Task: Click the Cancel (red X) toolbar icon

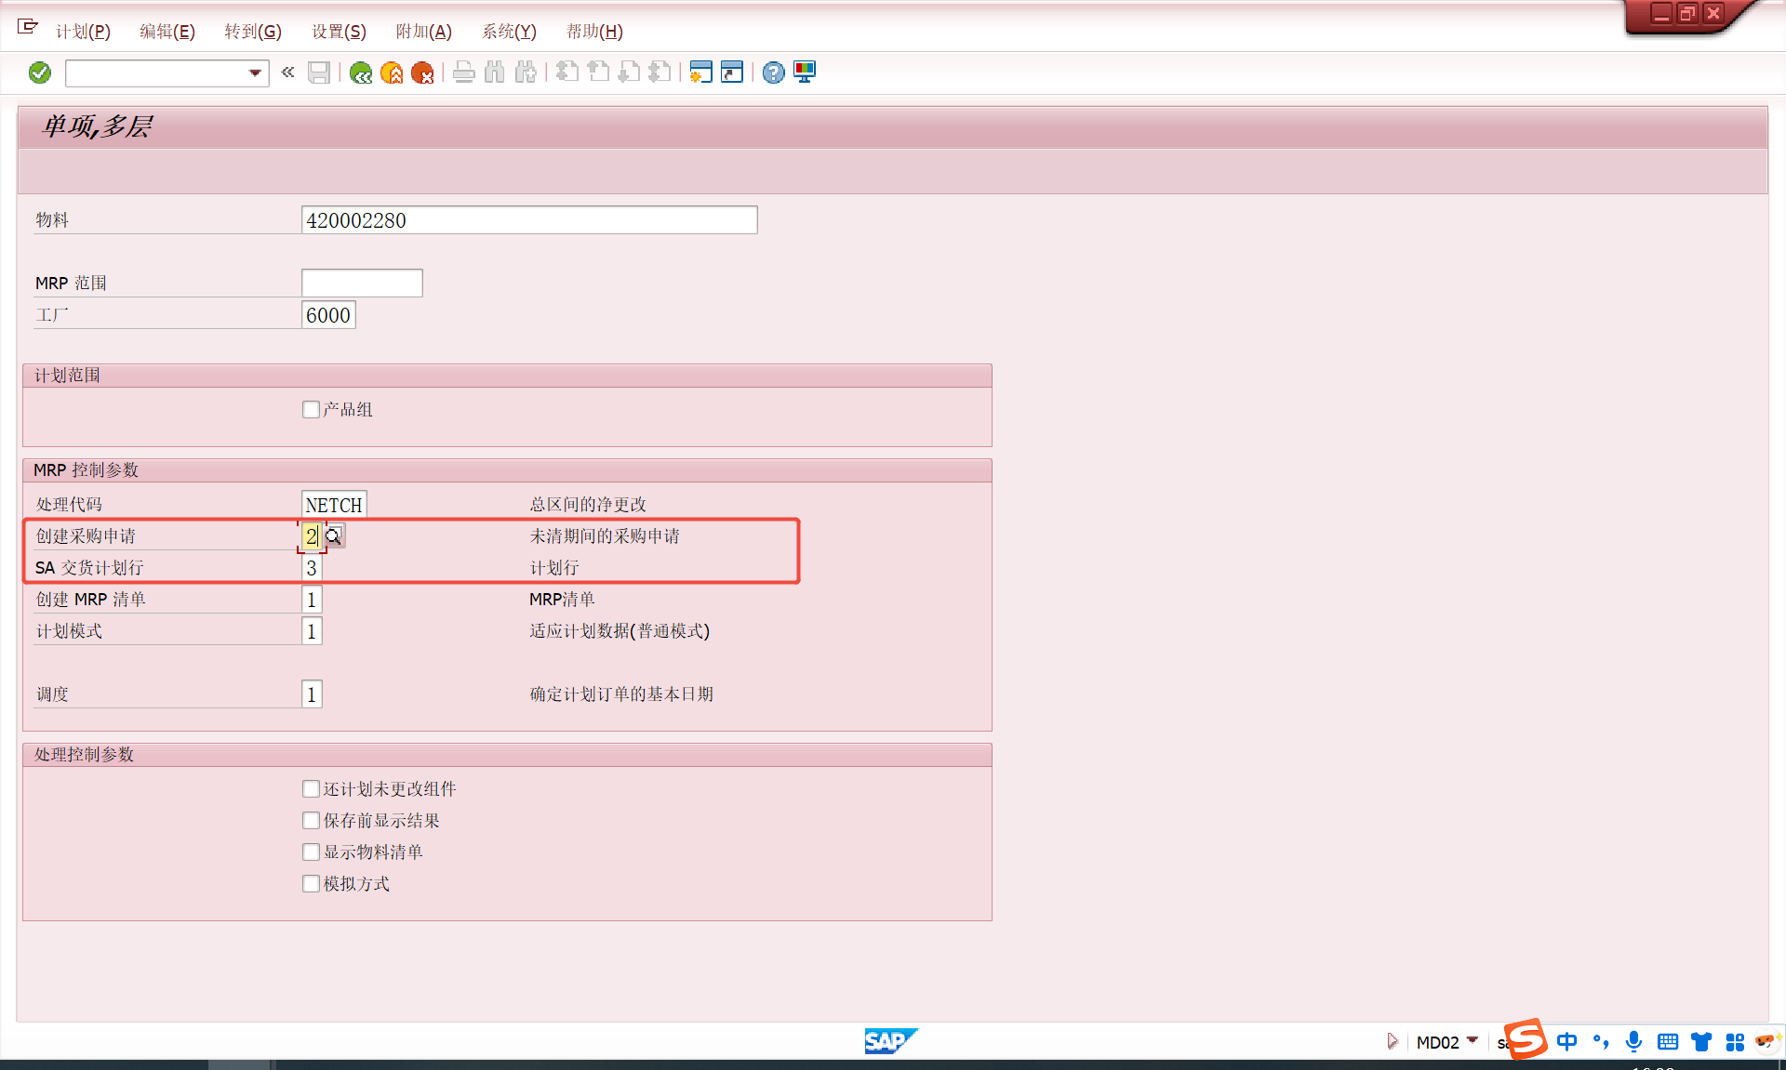Action: [425, 73]
